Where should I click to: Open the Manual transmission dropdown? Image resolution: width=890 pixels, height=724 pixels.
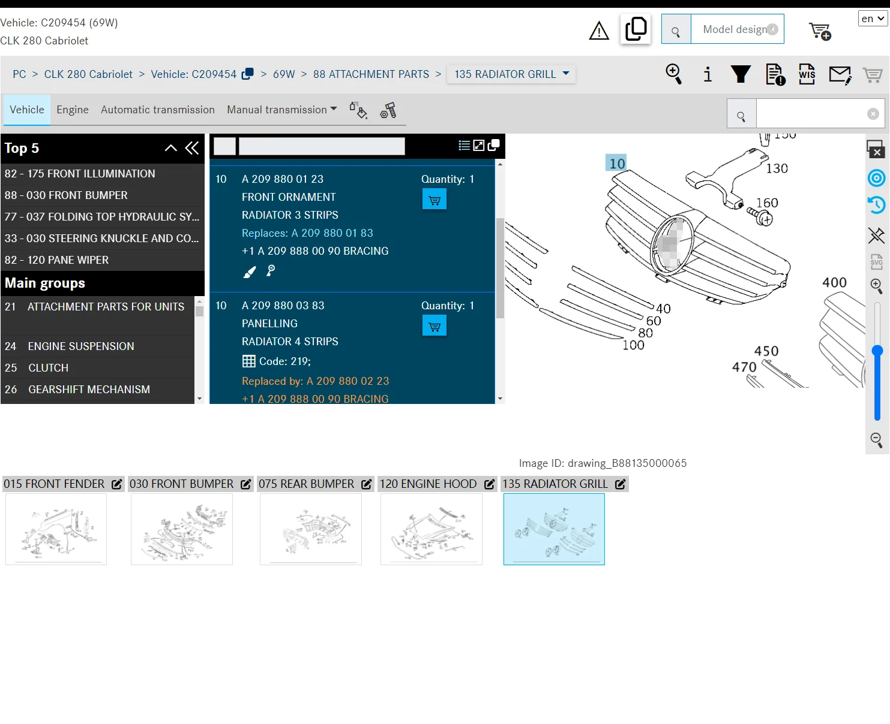pyautogui.click(x=282, y=110)
